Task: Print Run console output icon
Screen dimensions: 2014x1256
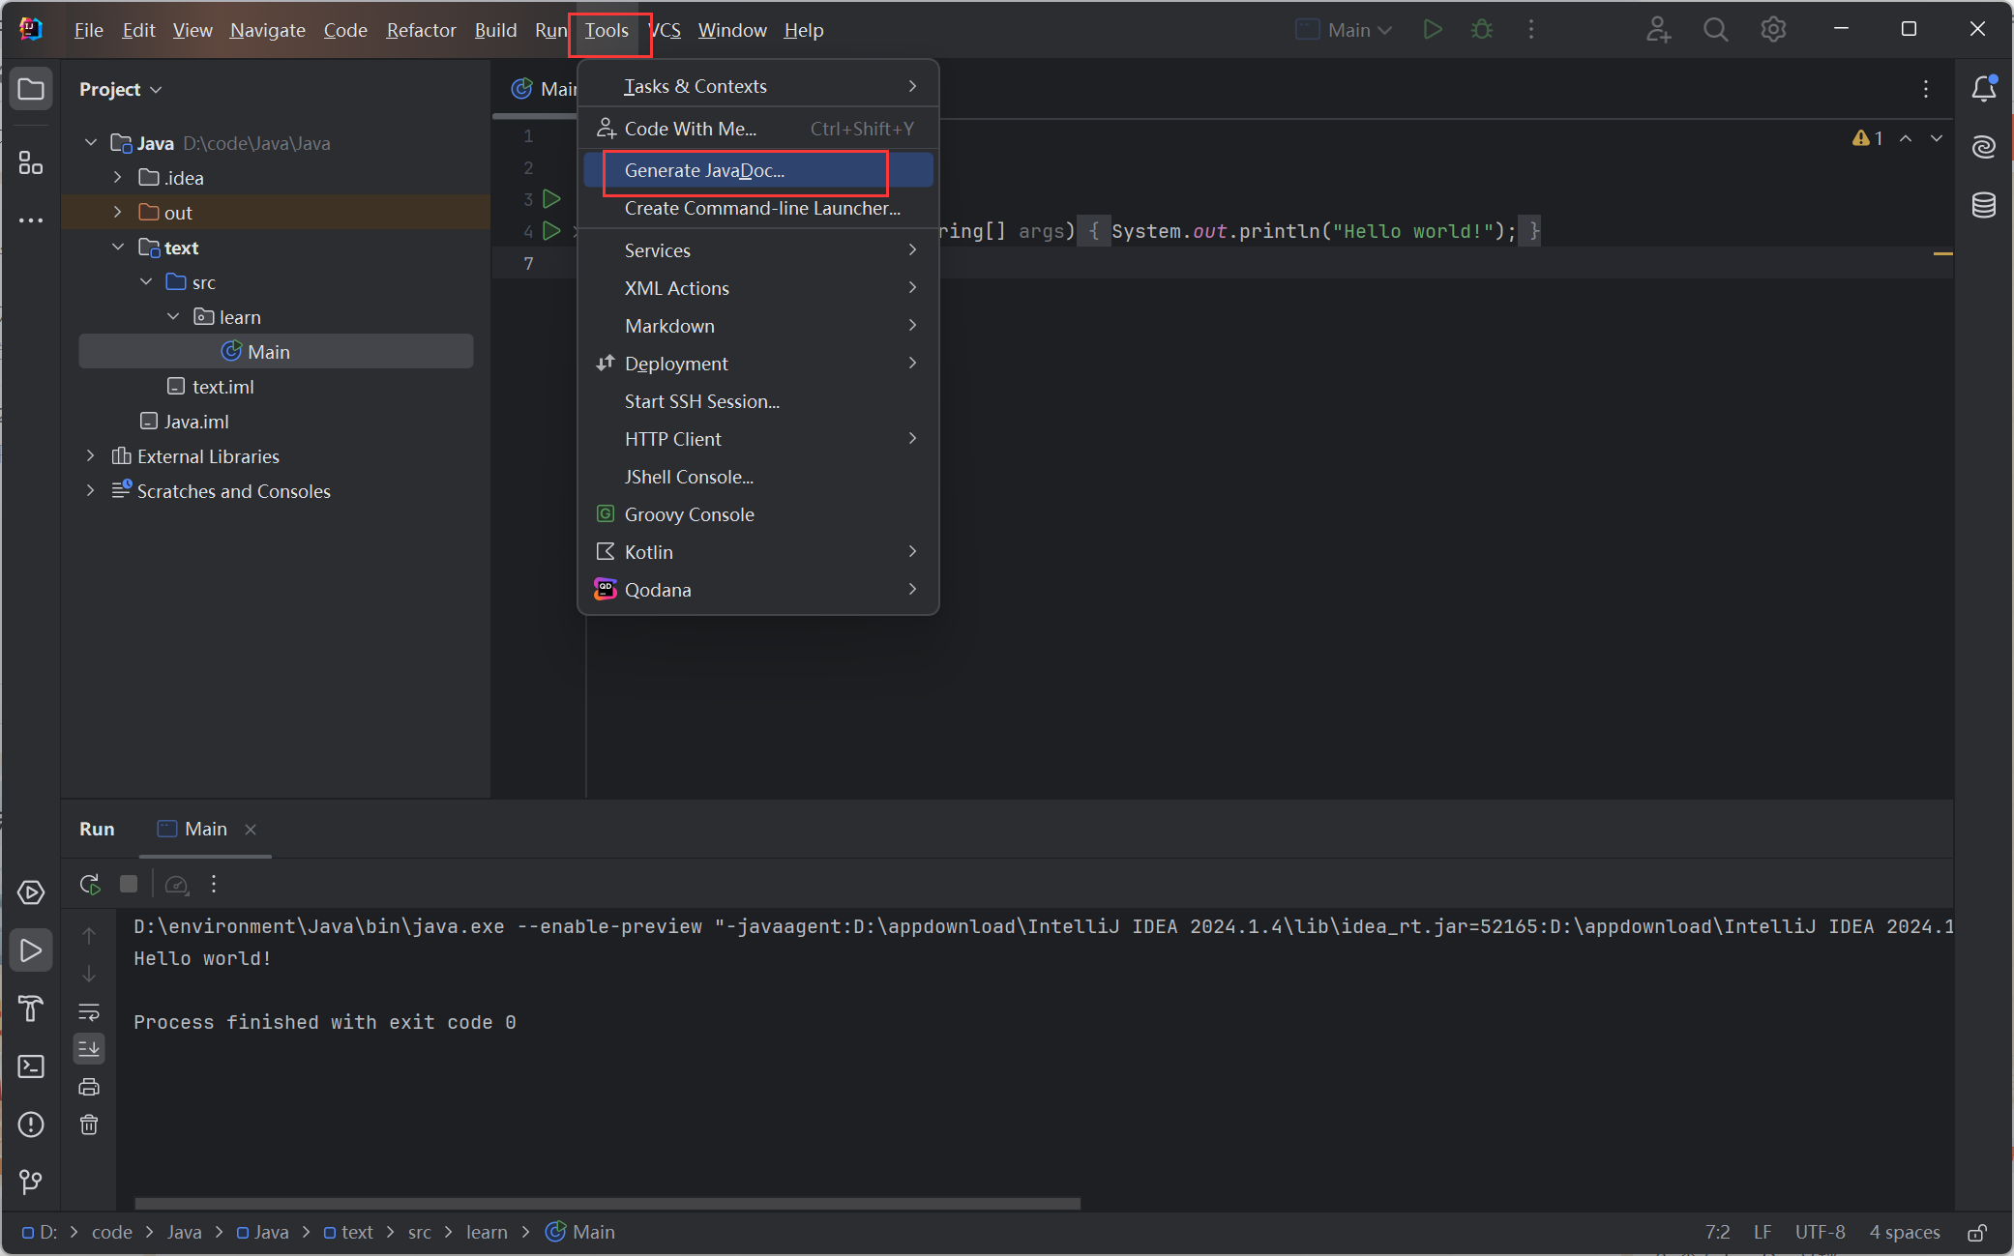Action: click(89, 1087)
